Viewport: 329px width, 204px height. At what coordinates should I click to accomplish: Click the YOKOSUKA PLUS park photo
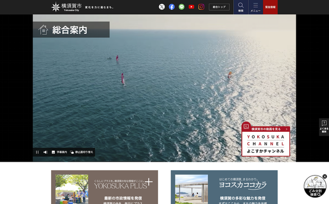72,189
